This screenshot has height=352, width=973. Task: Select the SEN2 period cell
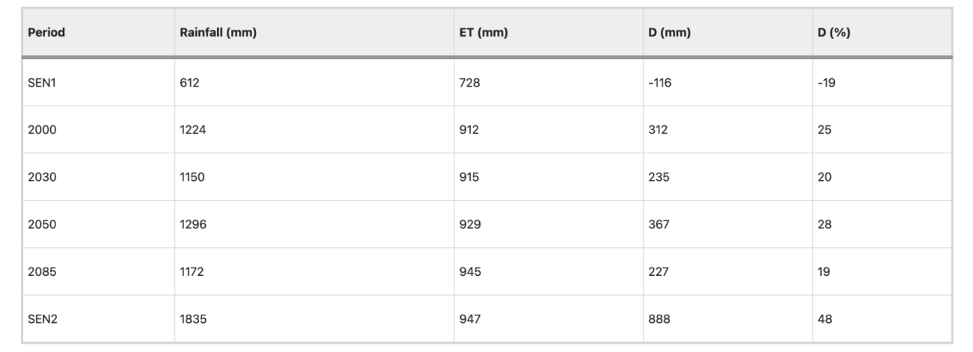(43, 319)
